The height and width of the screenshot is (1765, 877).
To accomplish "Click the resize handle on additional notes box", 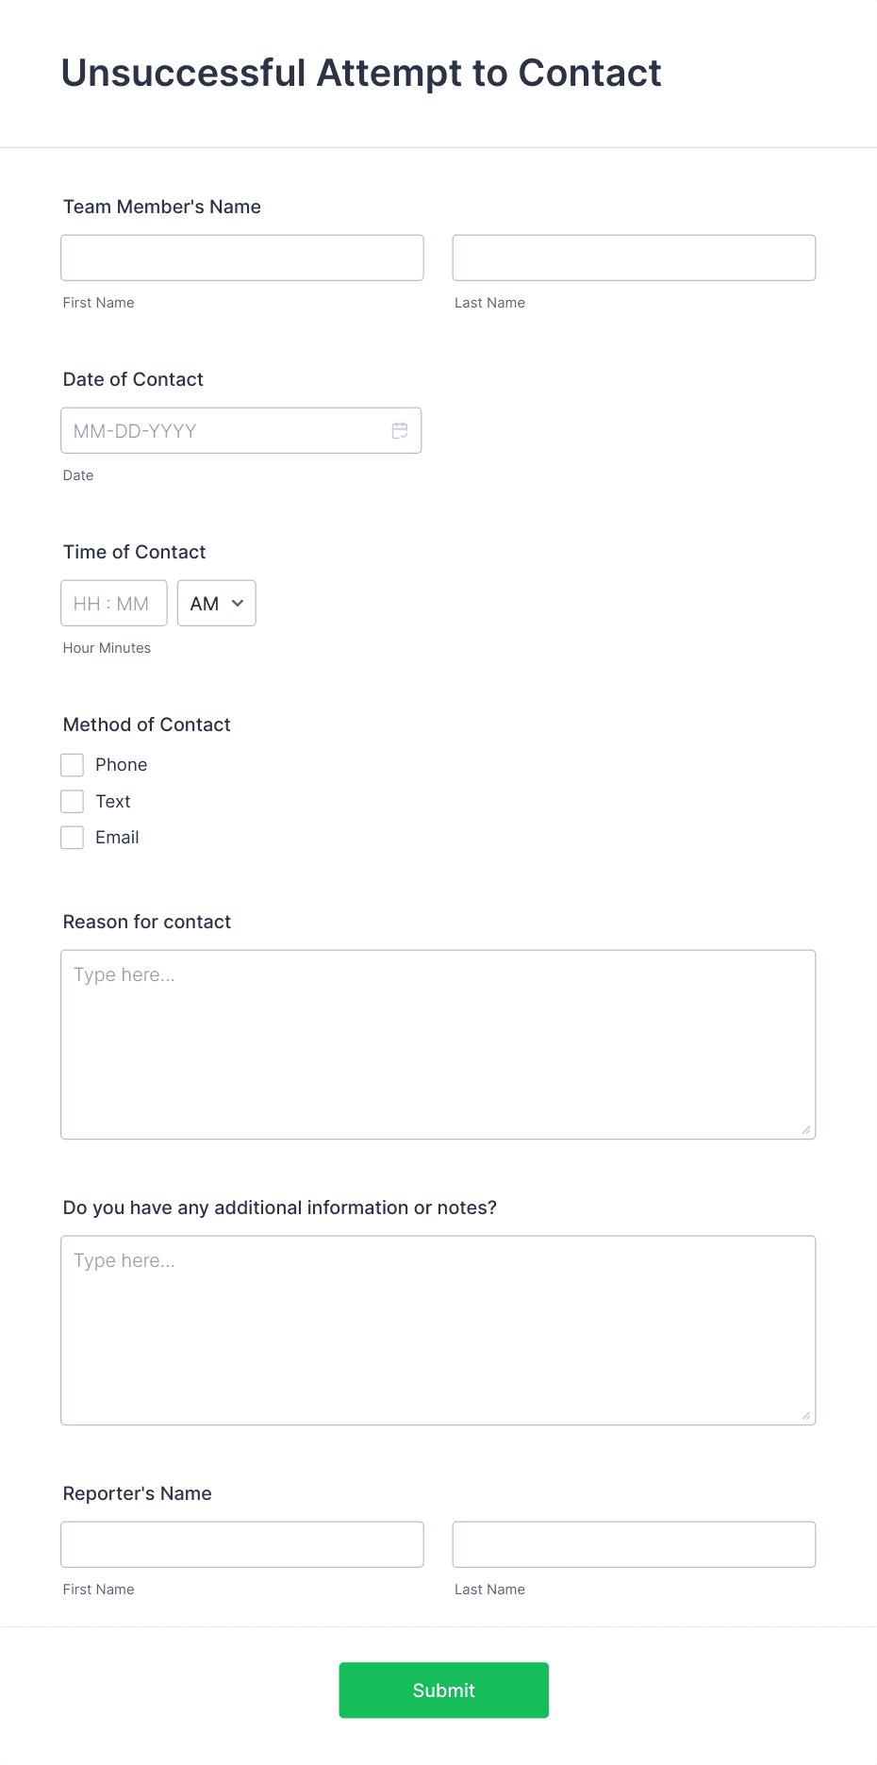I will tap(806, 1414).
